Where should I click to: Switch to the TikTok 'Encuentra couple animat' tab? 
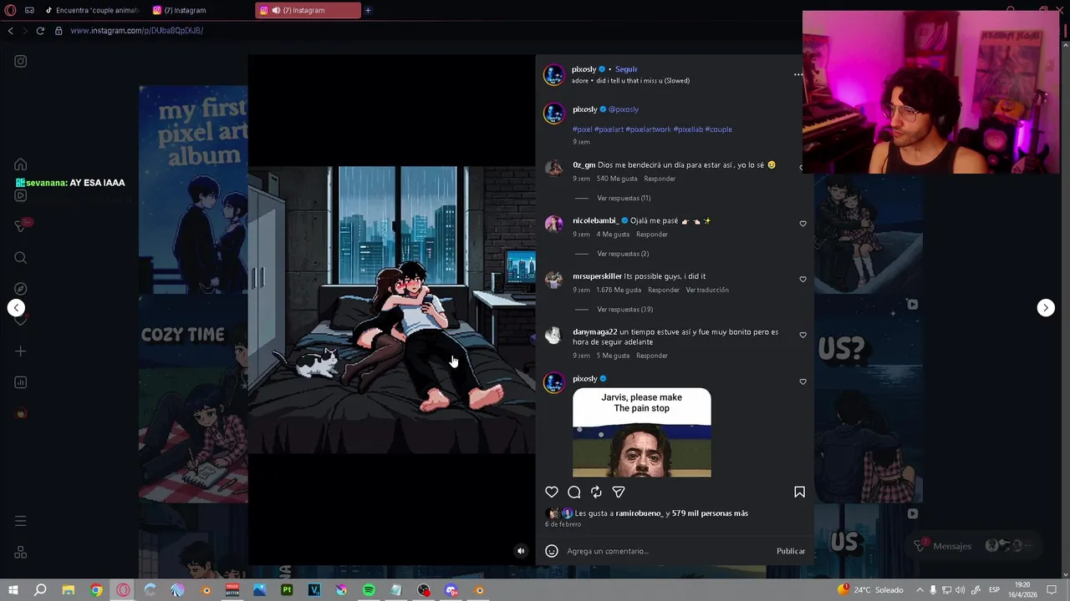coord(92,10)
